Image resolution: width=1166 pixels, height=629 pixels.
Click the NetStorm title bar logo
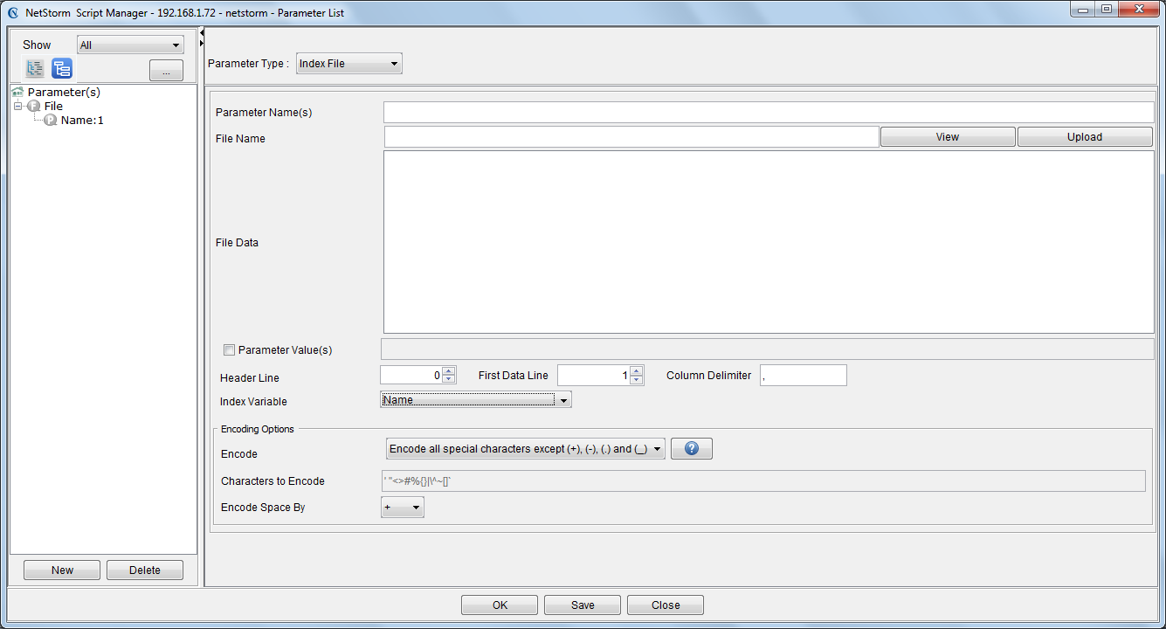pos(13,13)
